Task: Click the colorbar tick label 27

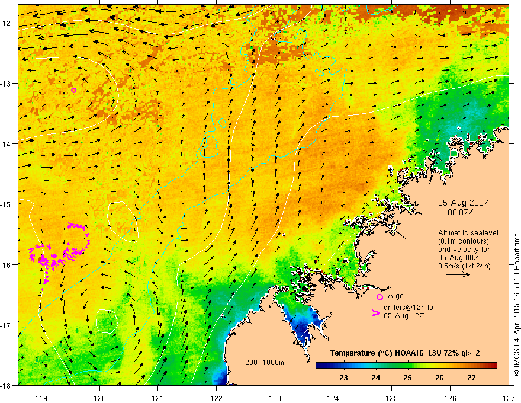Action: (x=471, y=378)
